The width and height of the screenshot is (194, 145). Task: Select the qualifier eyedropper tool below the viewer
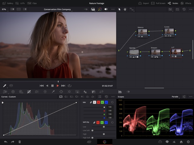(x=5, y=86)
